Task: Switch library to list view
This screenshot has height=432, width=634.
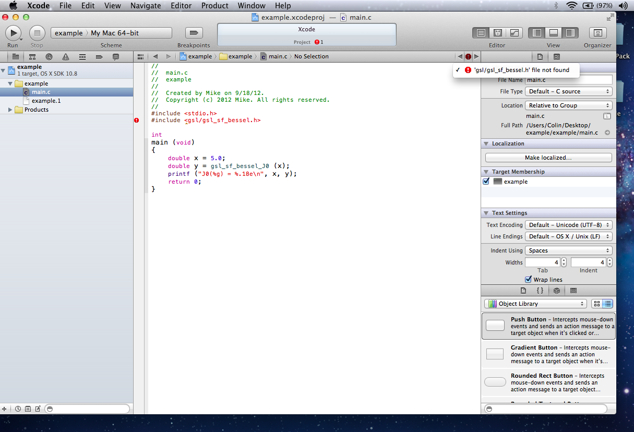Action: coord(608,304)
